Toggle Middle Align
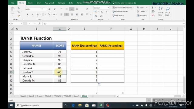This screenshot has height=109, width=194. tap(67, 9)
